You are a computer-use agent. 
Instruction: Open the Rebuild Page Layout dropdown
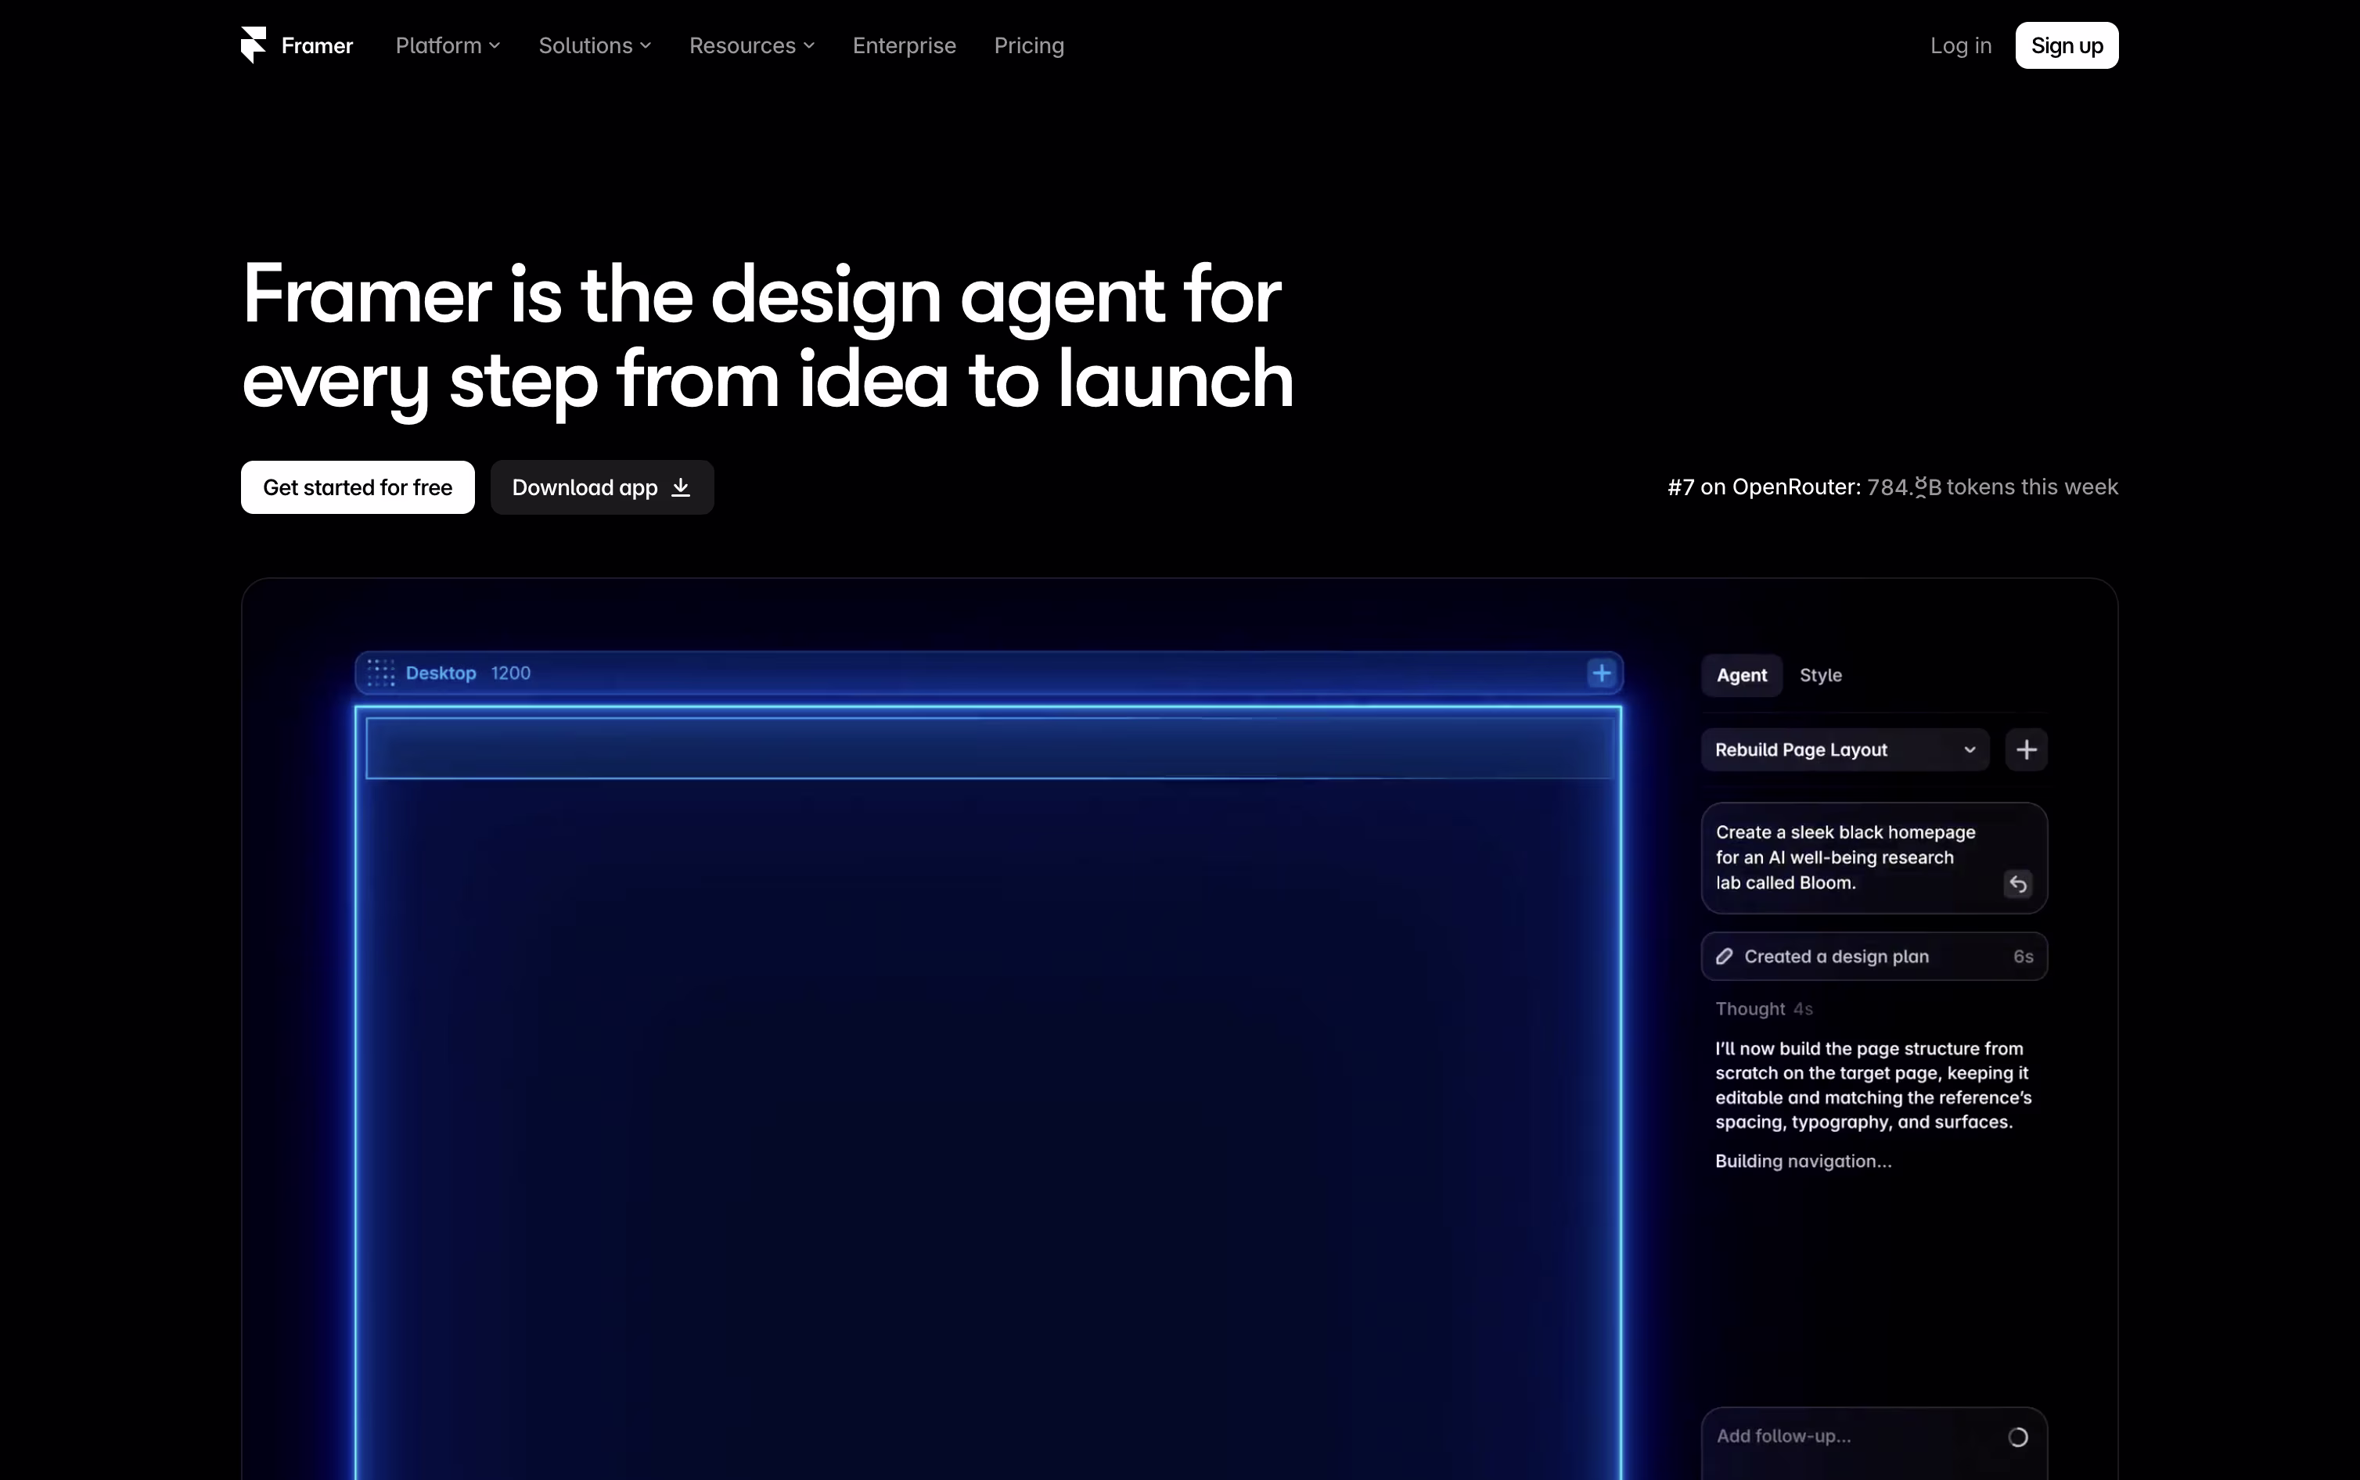coord(1845,750)
